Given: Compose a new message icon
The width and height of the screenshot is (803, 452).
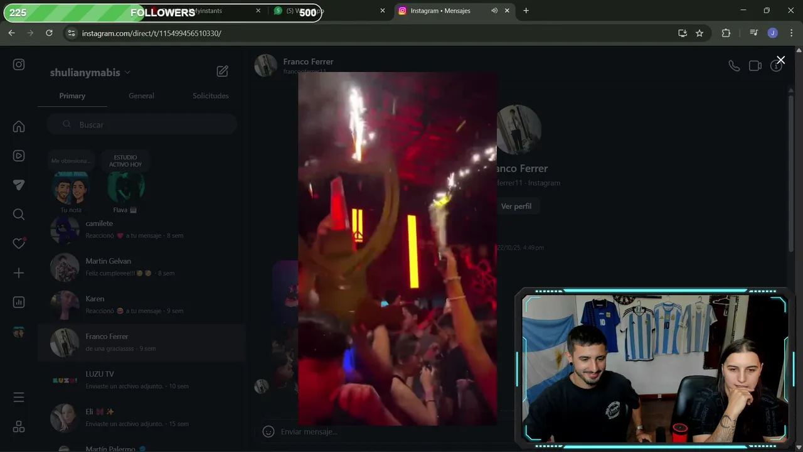Looking at the screenshot, I should point(222,72).
